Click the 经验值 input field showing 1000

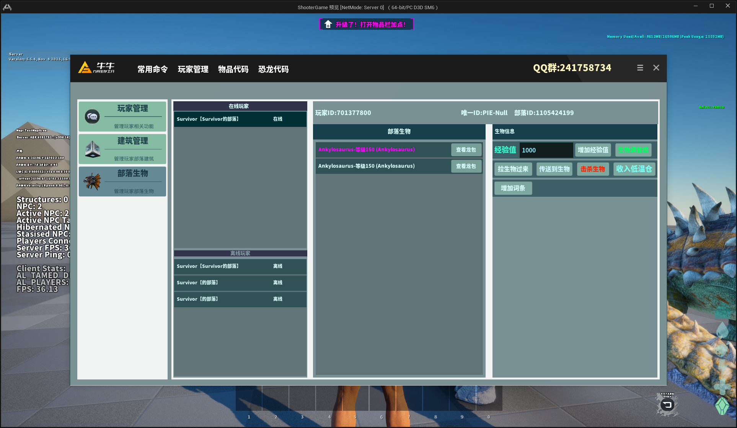546,150
